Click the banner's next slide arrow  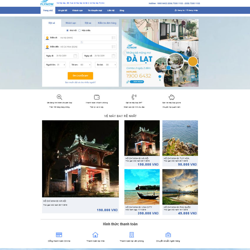click(195, 53)
